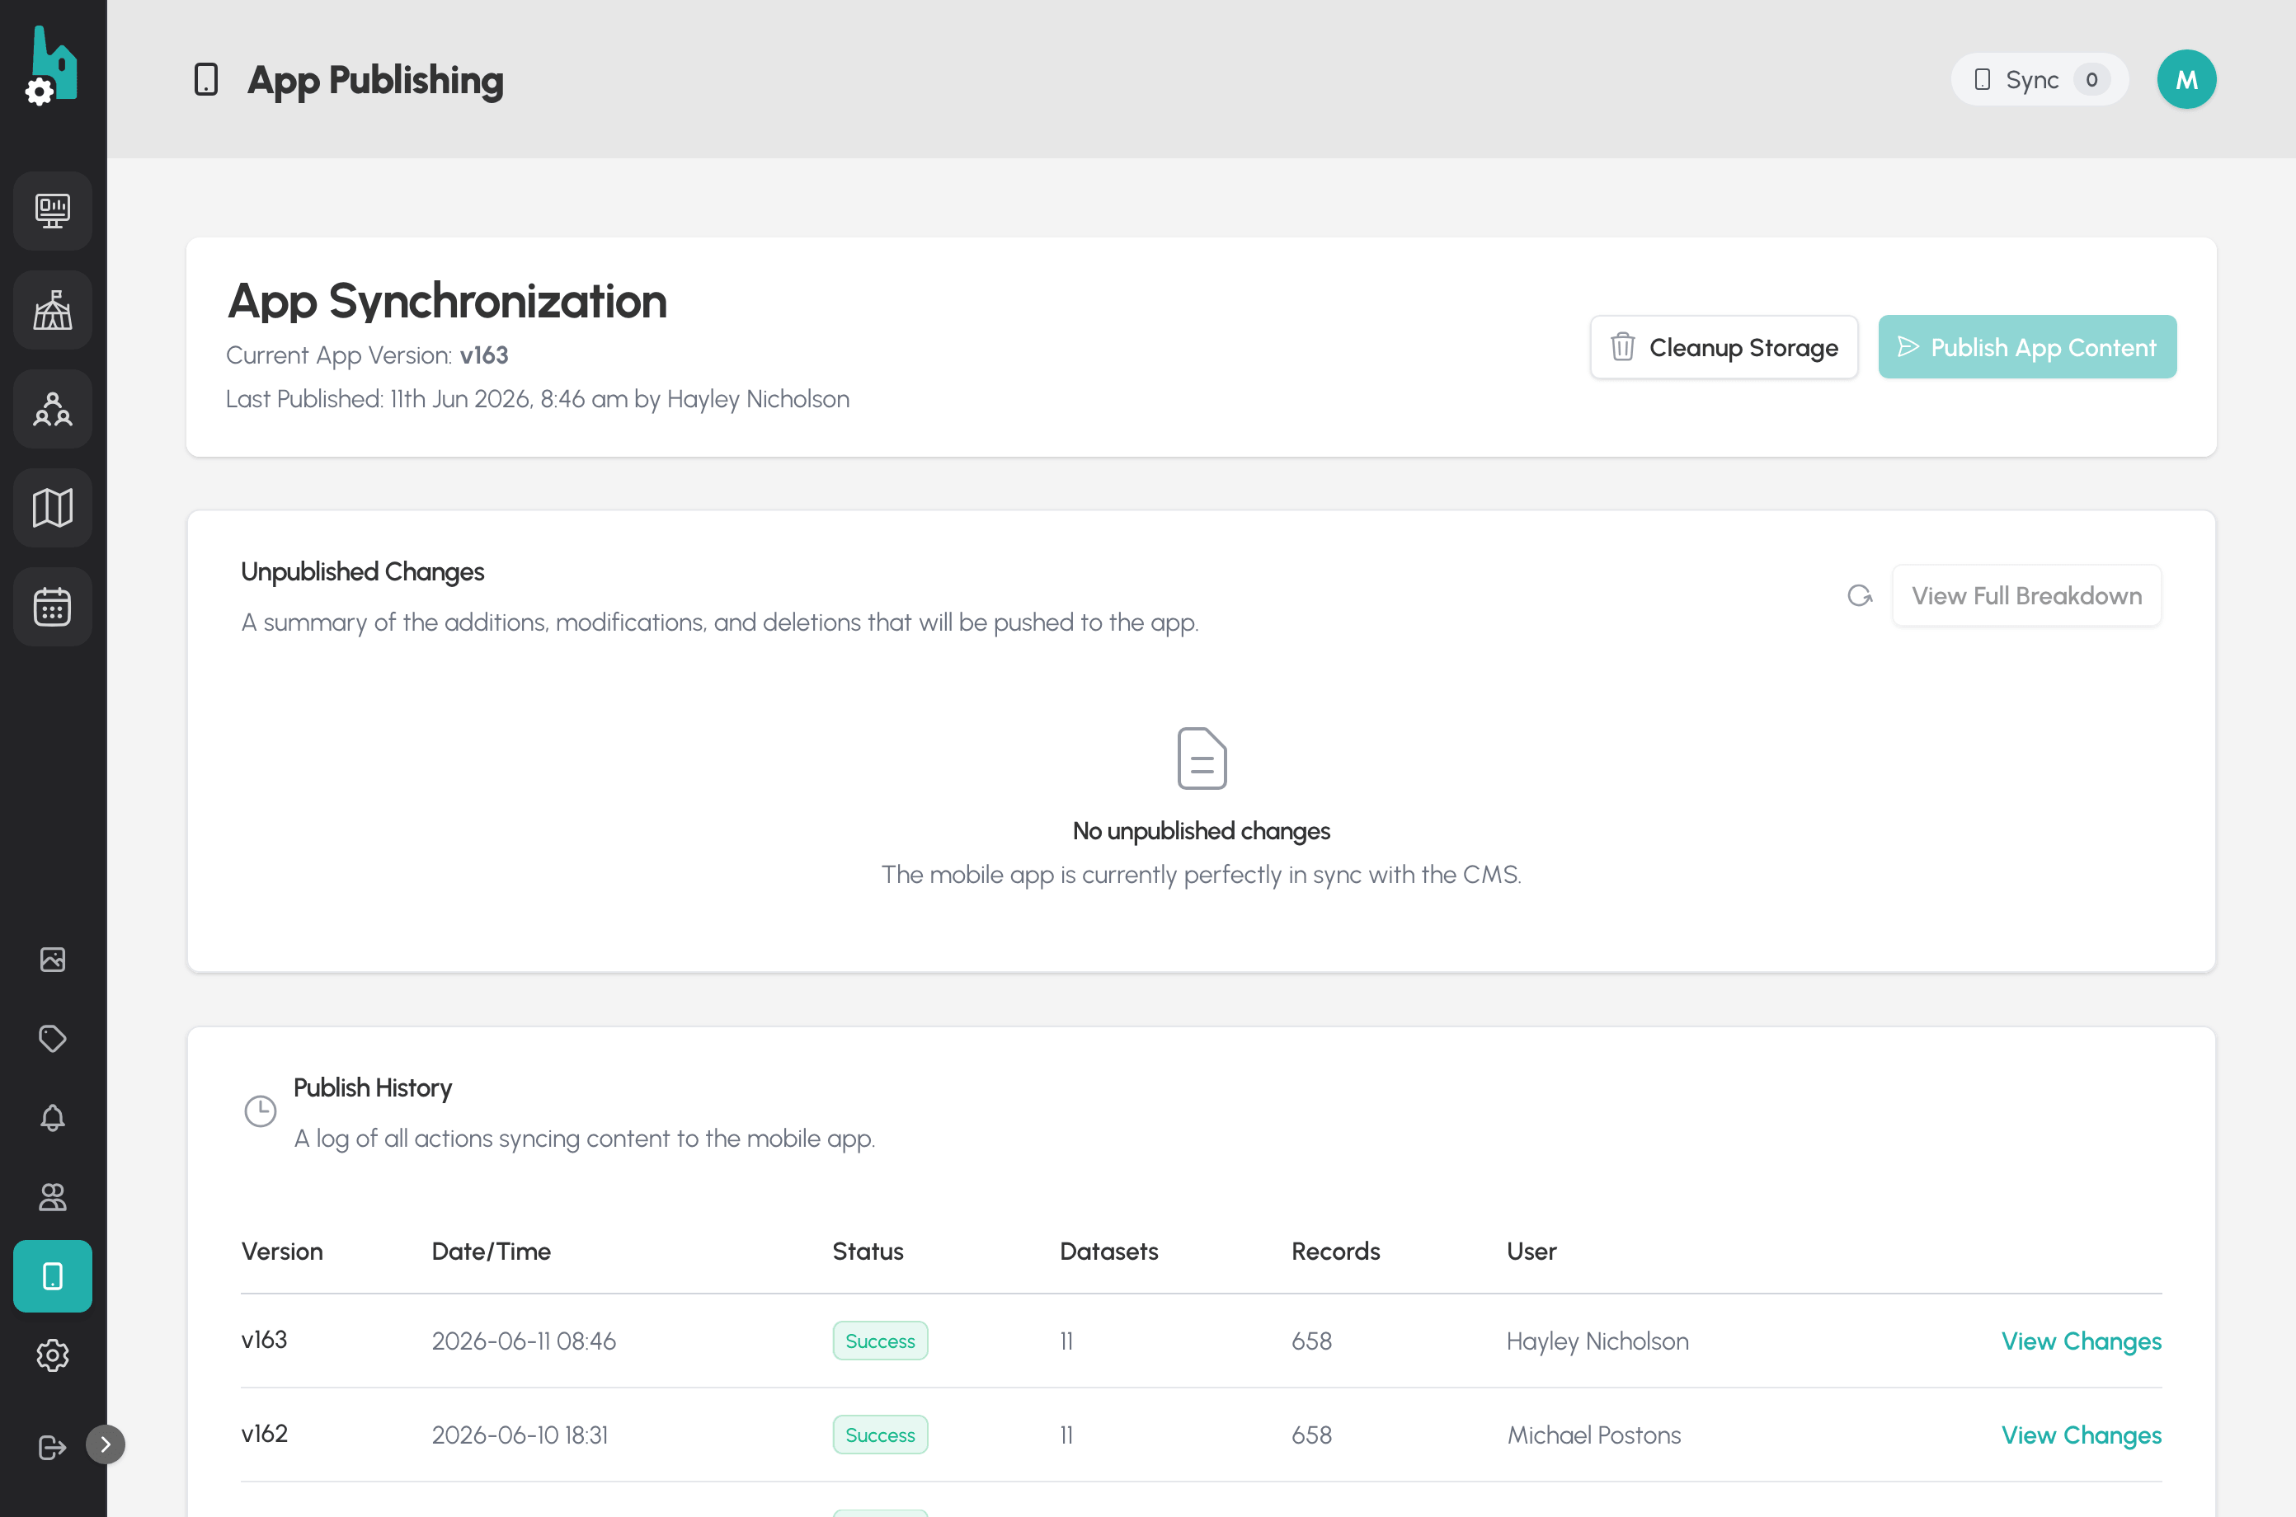The height and width of the screenshot is (1517, 2296).
Task: Click the User column header
Action: pos(1531,1252)
